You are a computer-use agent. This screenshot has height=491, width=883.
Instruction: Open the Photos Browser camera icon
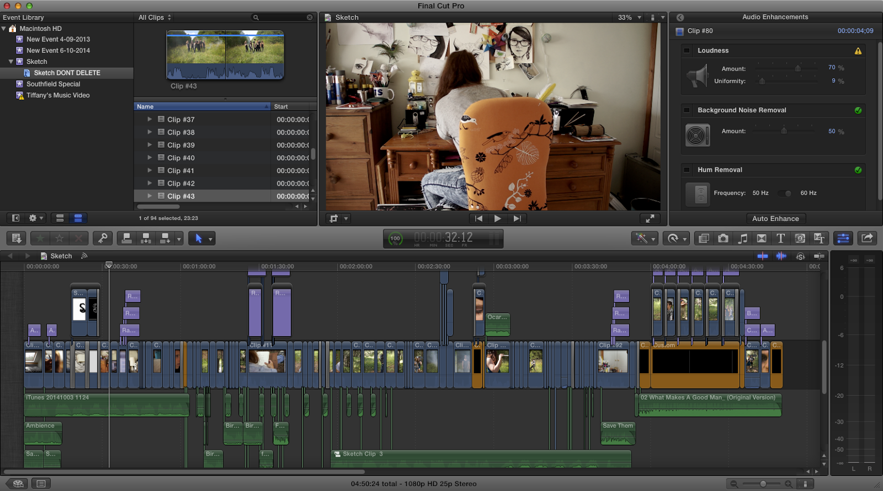pyautogui.click(x=723, y=238)
